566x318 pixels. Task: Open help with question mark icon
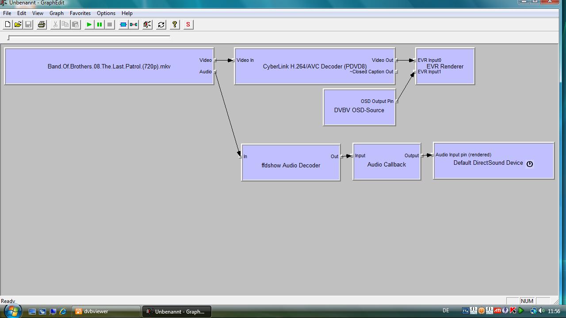pos(175,25)
